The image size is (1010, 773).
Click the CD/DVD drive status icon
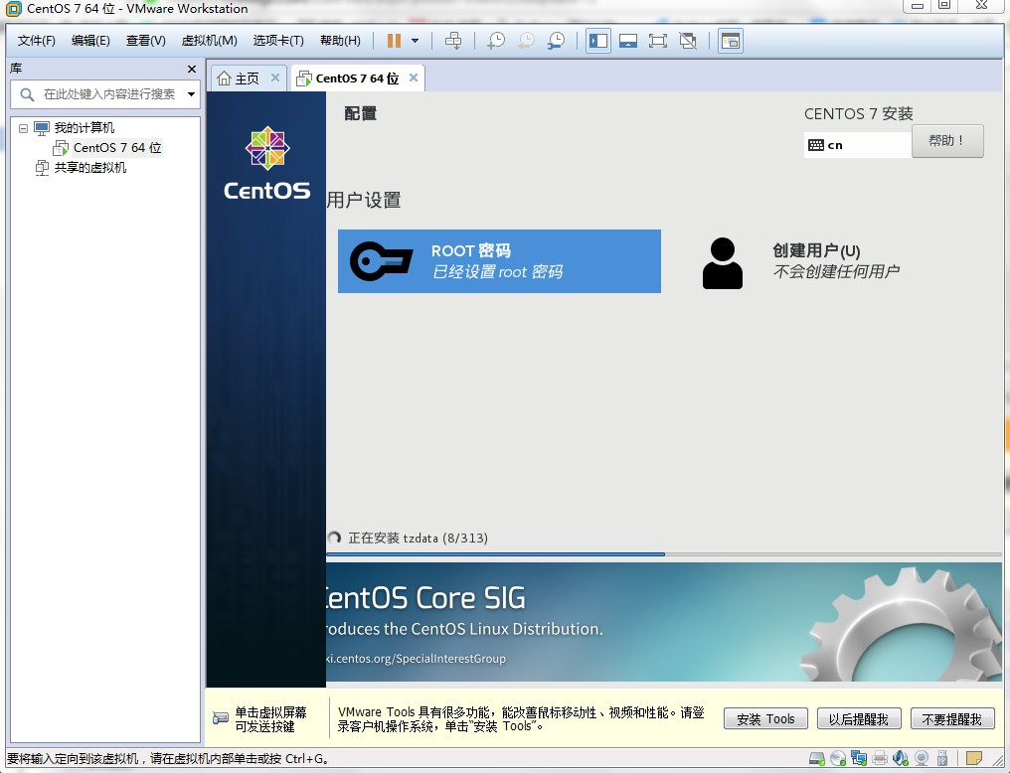(838, 759)
